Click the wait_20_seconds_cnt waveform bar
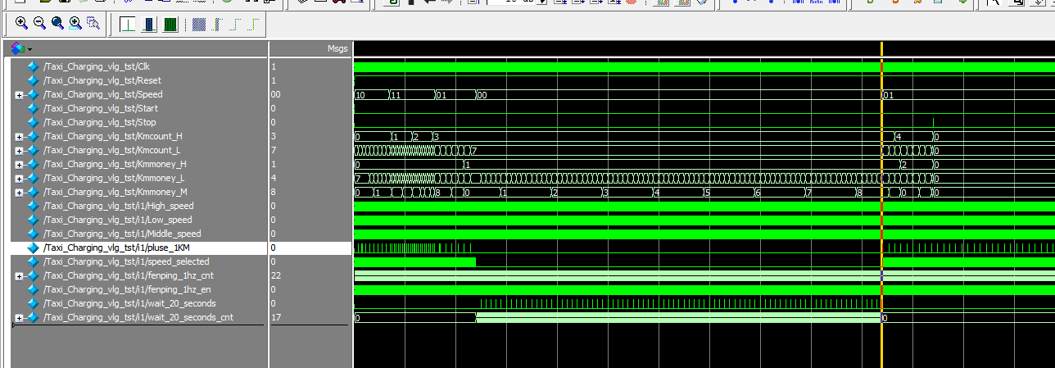The image size is (1055, 368). [678, 317]
